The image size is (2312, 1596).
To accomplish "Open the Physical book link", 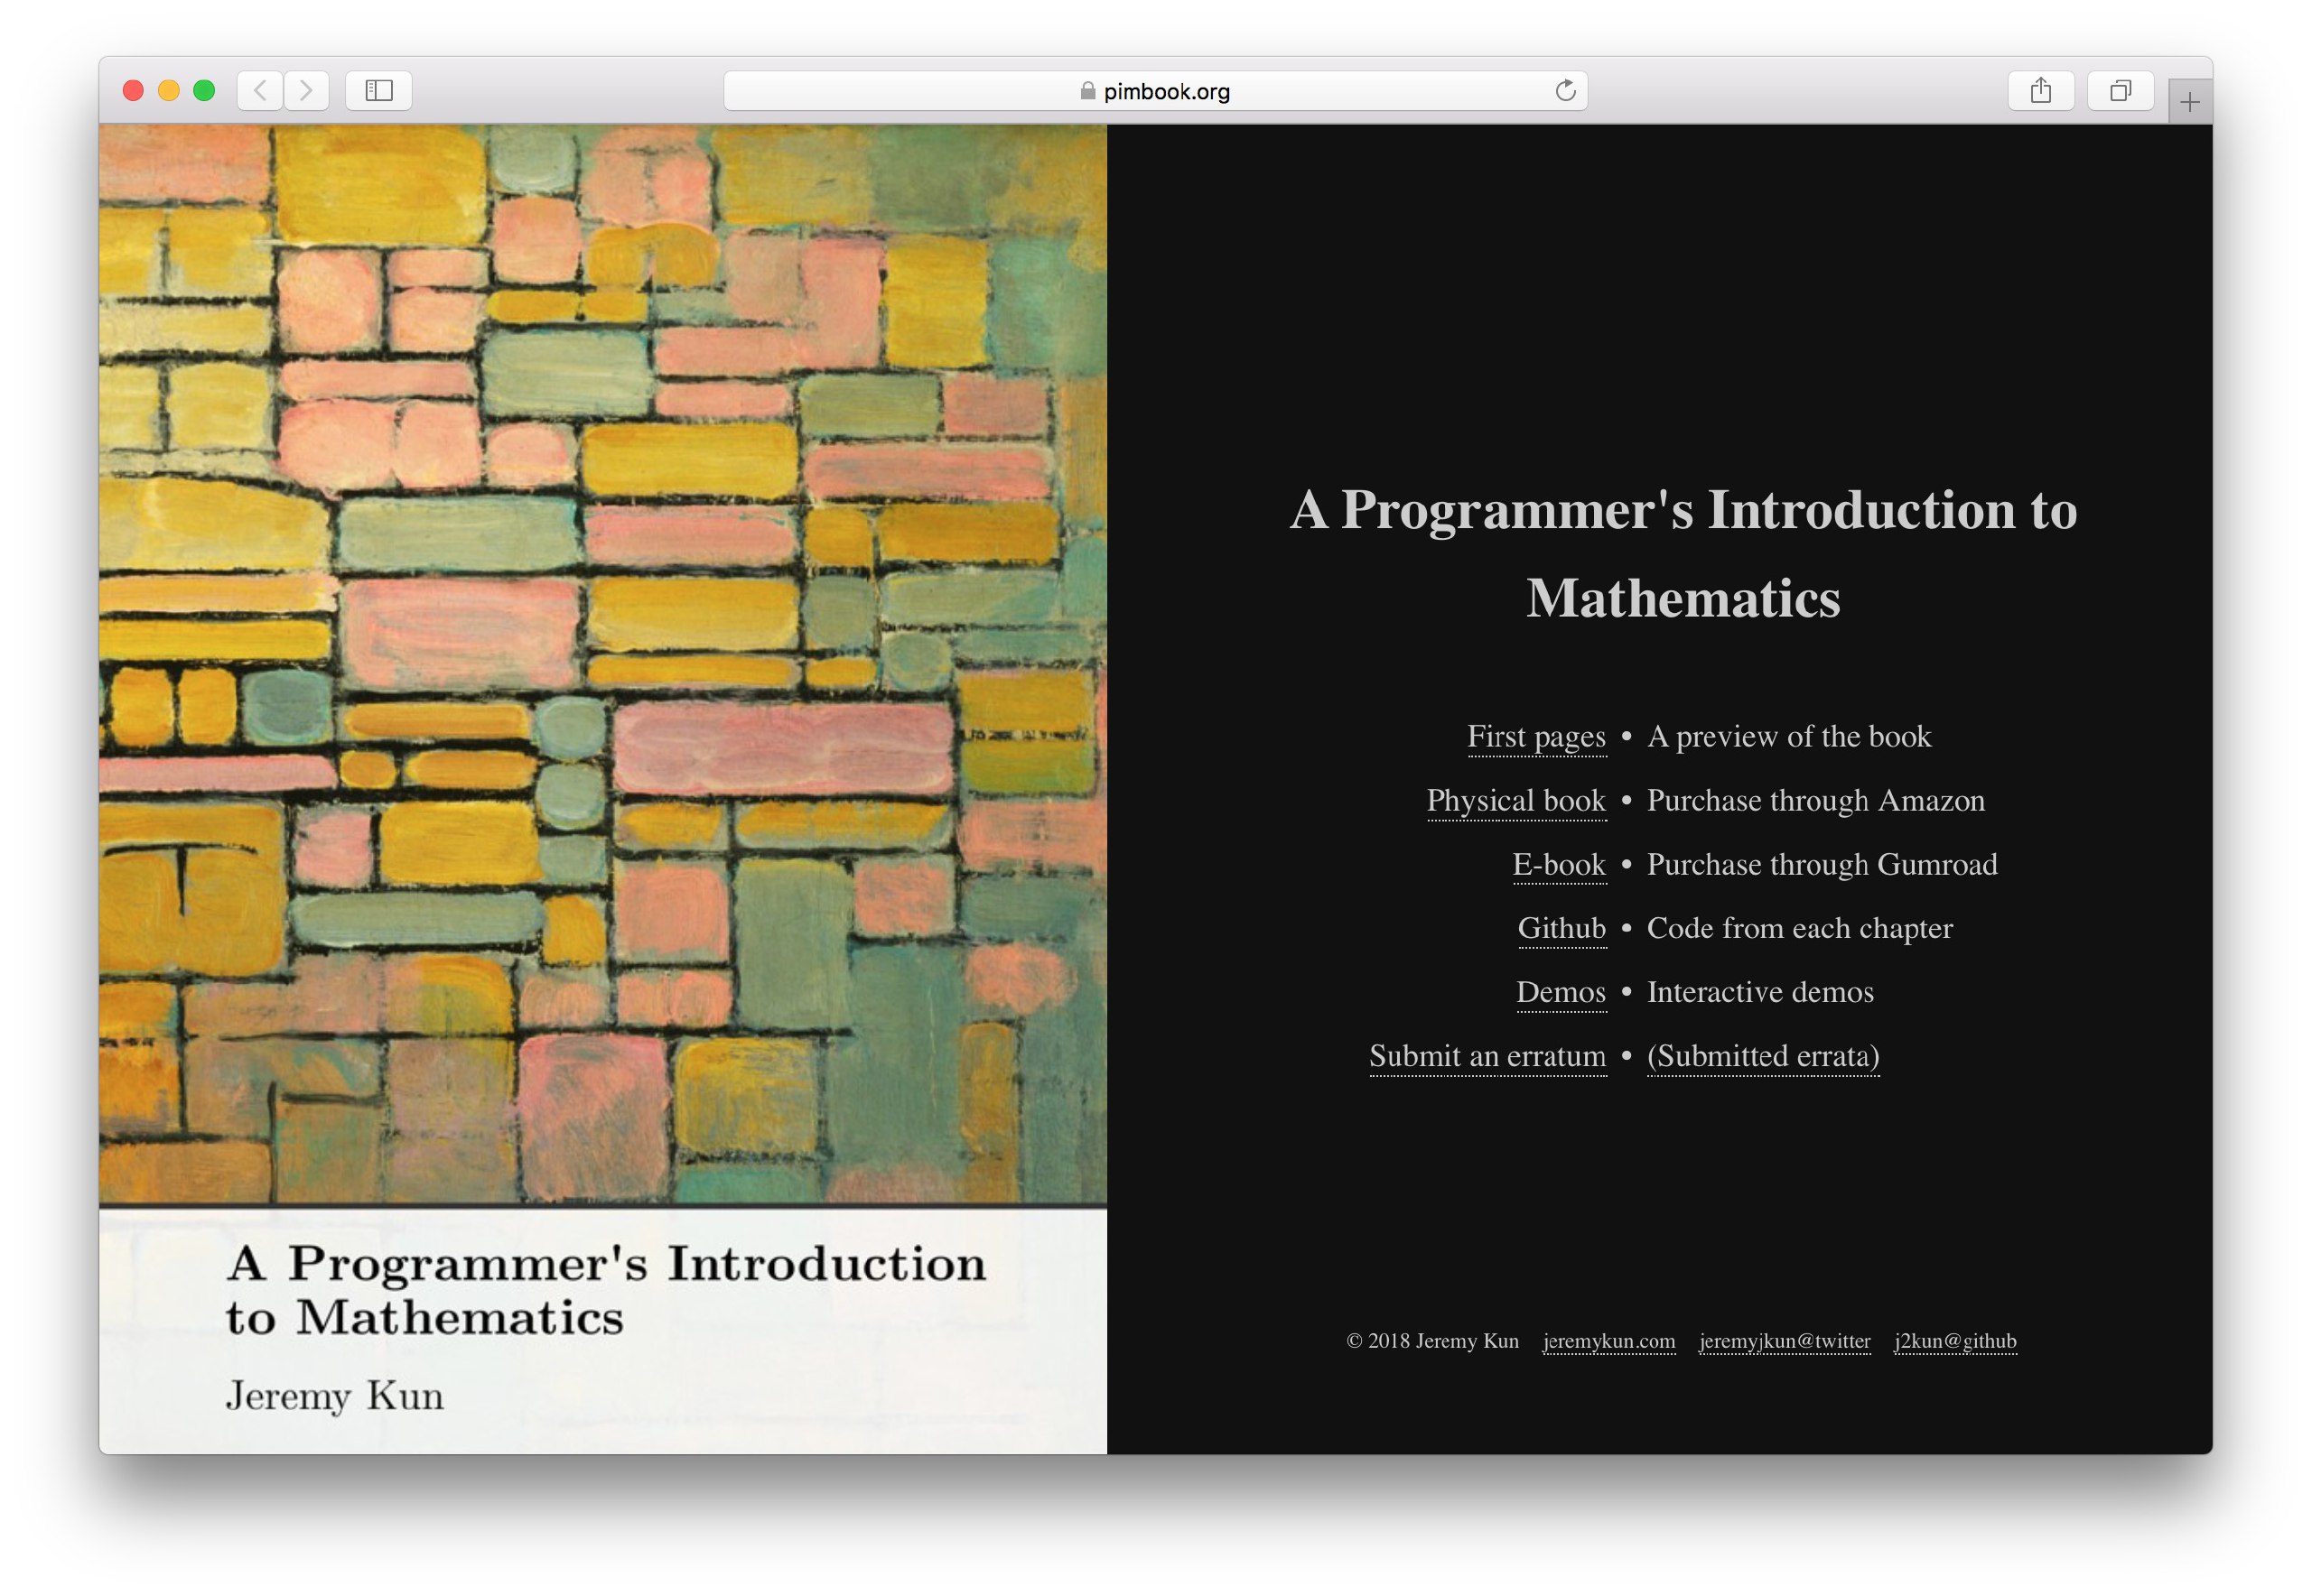I will tap(1516, 801).
